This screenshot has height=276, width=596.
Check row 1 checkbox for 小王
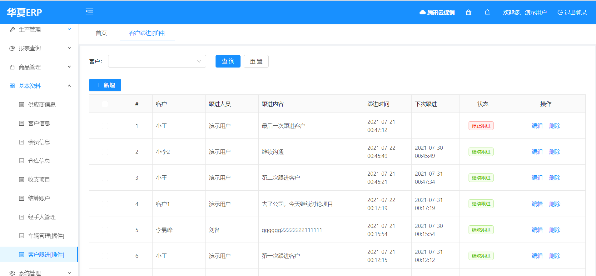(105, 126)
